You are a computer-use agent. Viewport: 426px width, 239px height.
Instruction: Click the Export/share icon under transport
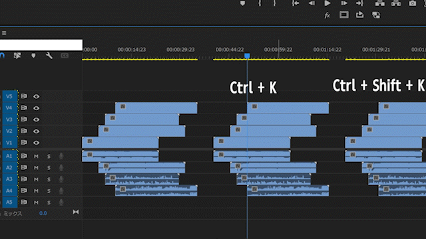(359, 15)
